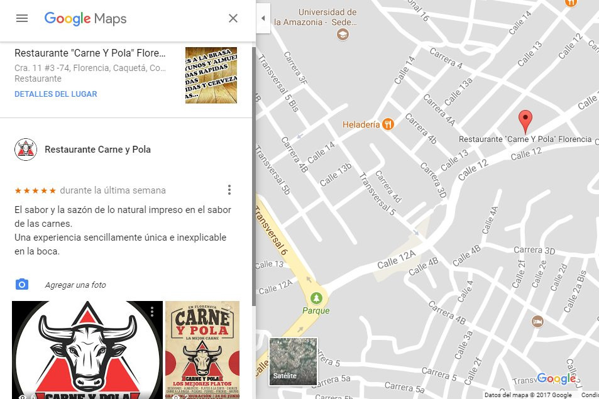Click the side panel vertical scrollbar
This screenshot has width=599, height=399.
pyautogui.click(x=254, y=176)
